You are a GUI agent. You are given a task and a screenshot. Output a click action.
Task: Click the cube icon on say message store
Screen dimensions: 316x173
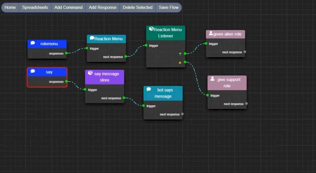tap(90, 73)
